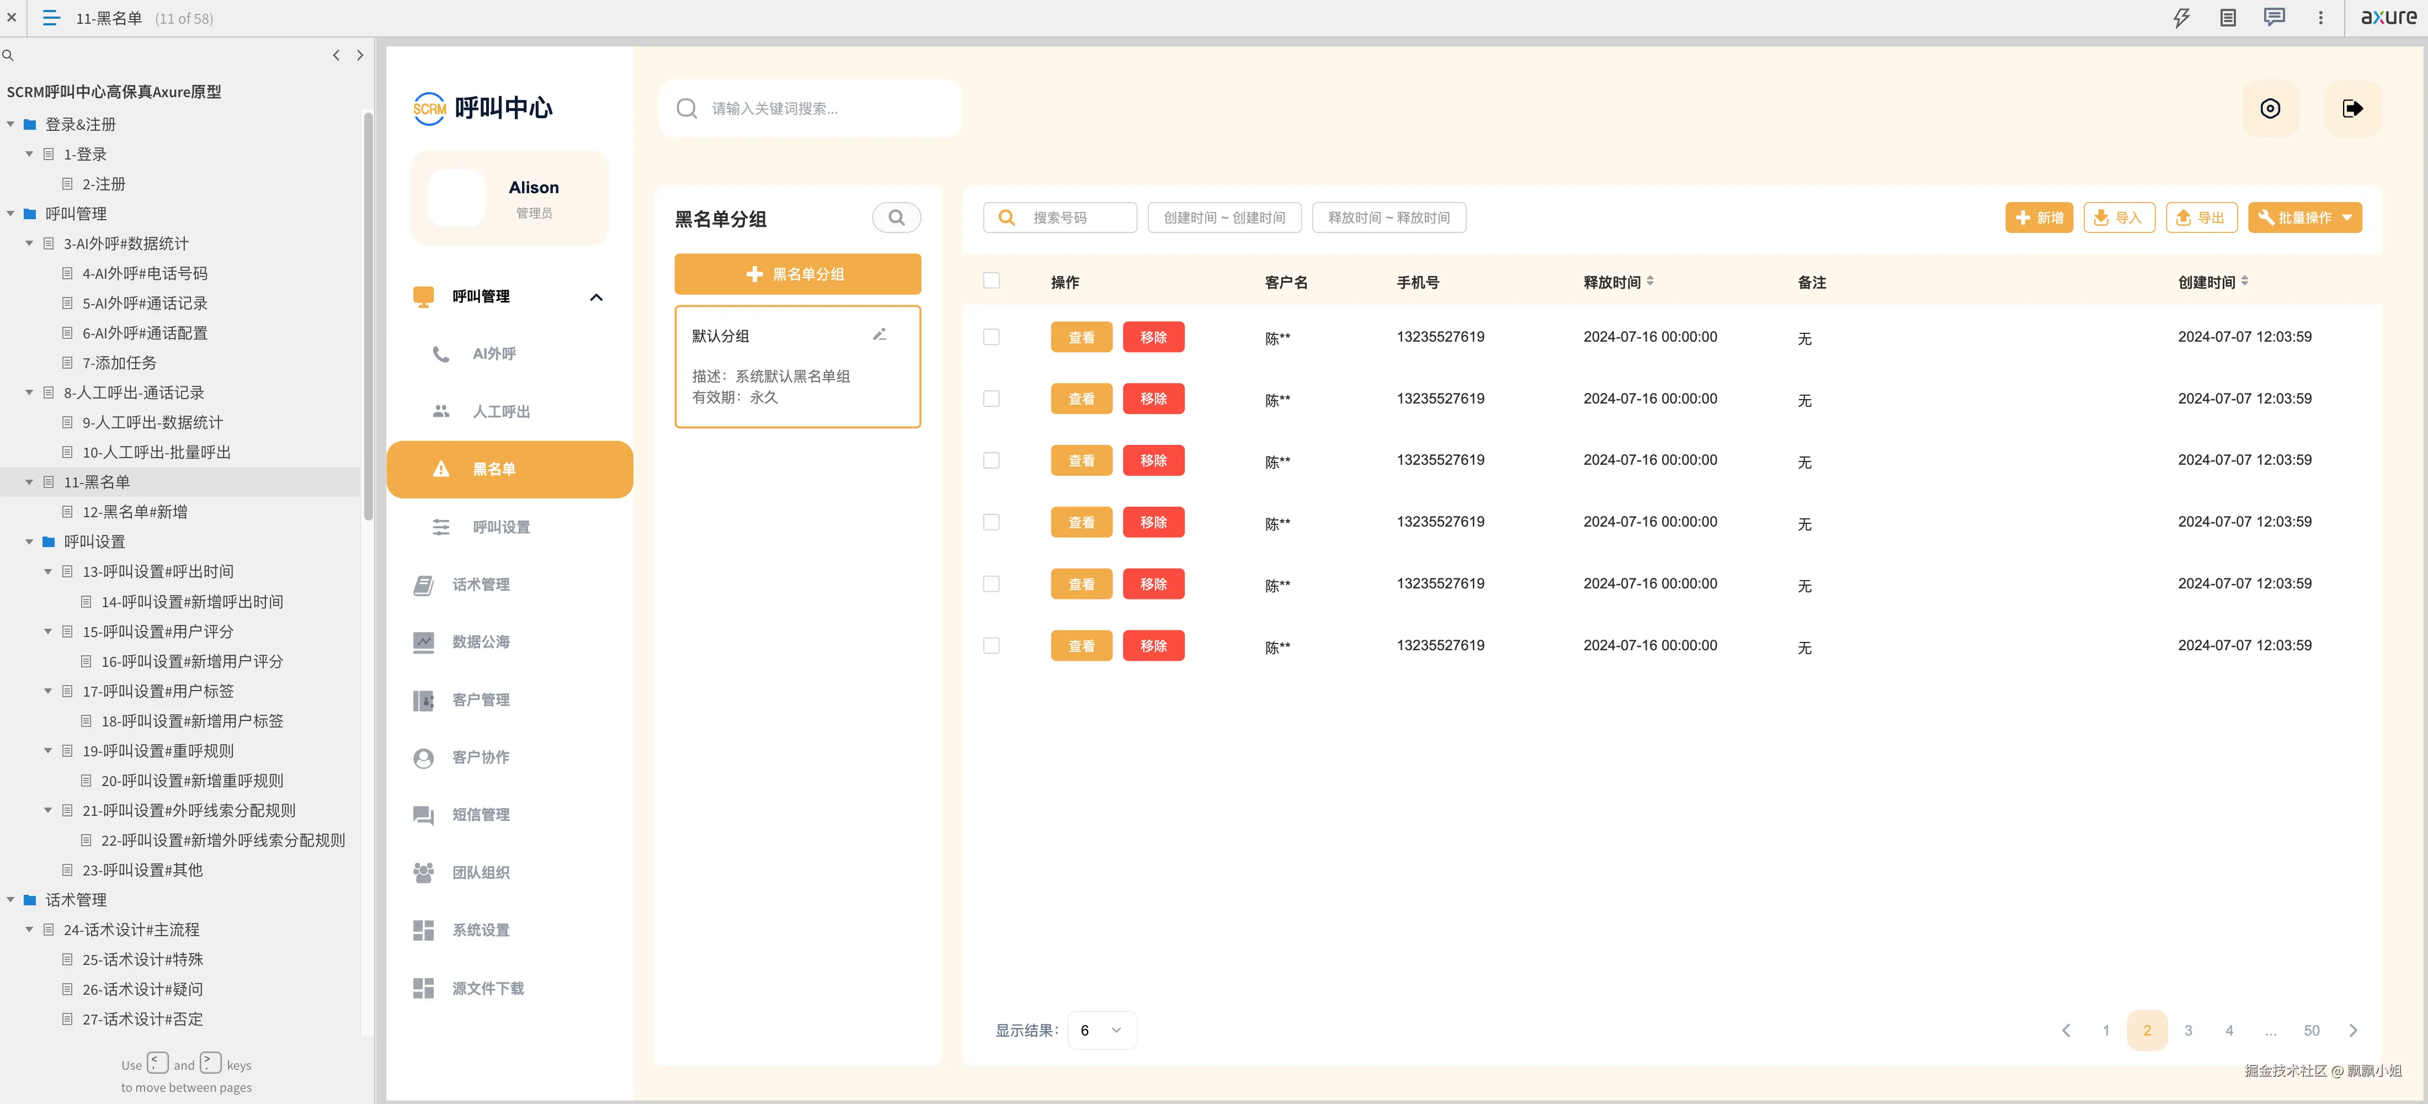2428x1104 pixels.
Task: Check the first row's checkbox
Action: (x=991, y=337)
